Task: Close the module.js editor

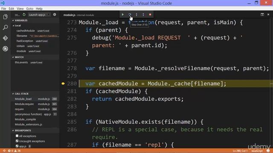Action: coord(268,14)
